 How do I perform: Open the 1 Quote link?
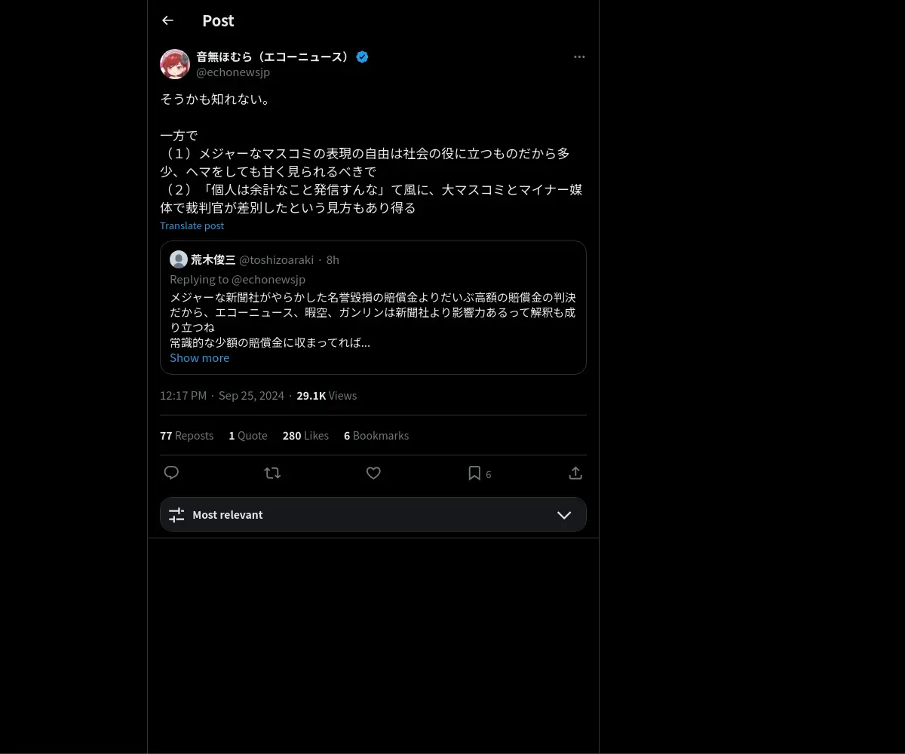coord(248,435)
